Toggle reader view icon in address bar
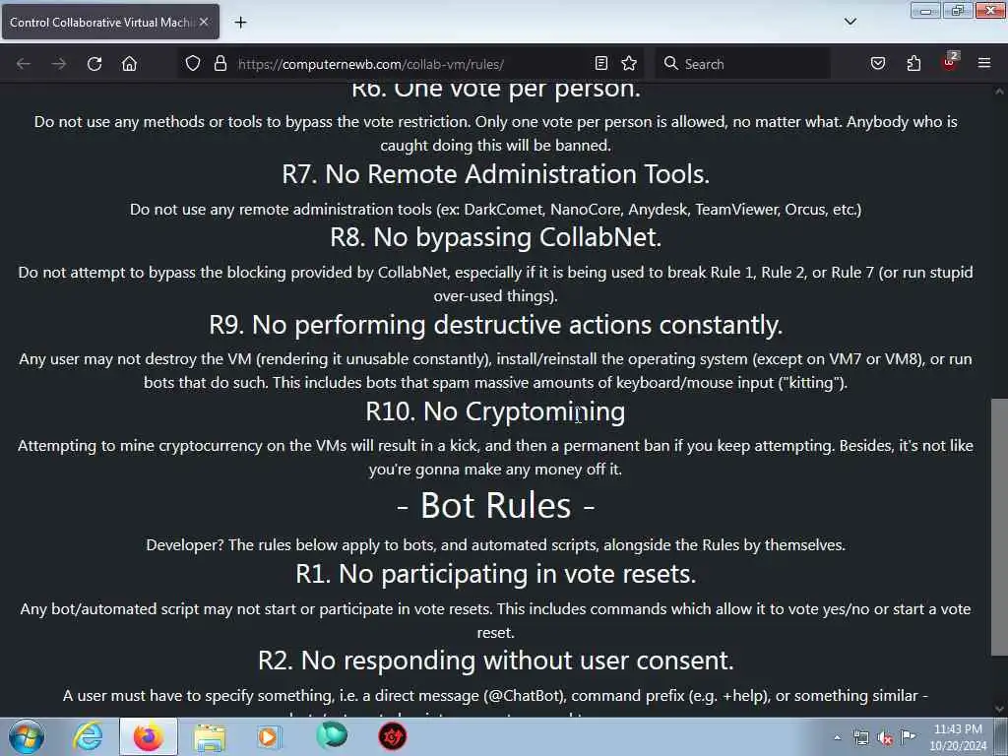1008x756 pixels. point(601,64)
